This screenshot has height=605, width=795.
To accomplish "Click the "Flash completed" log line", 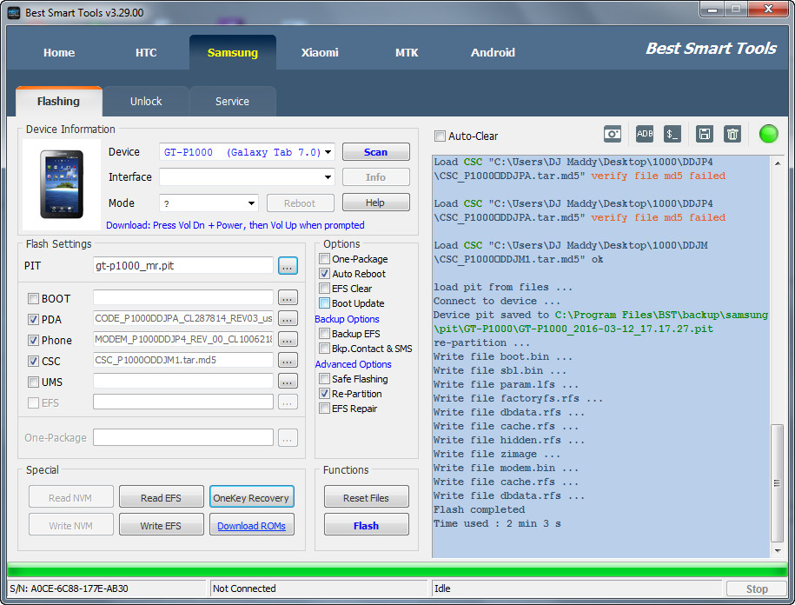I will pyautogui.click(x=479, y=509).
